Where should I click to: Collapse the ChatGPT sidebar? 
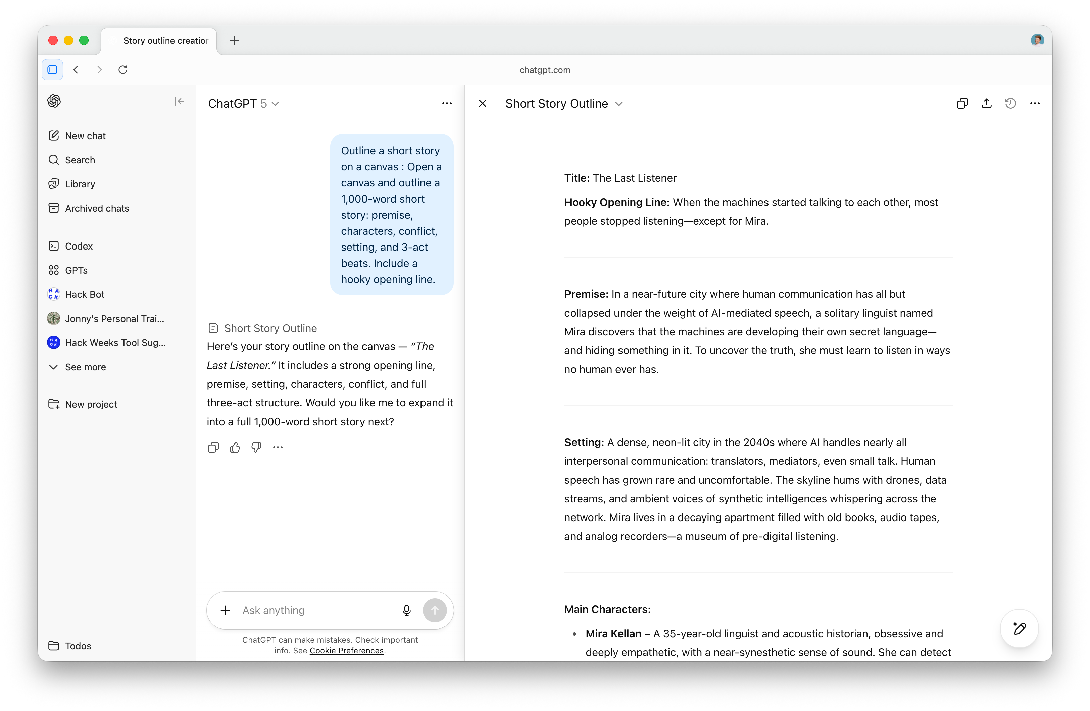[x=179, y=101]
